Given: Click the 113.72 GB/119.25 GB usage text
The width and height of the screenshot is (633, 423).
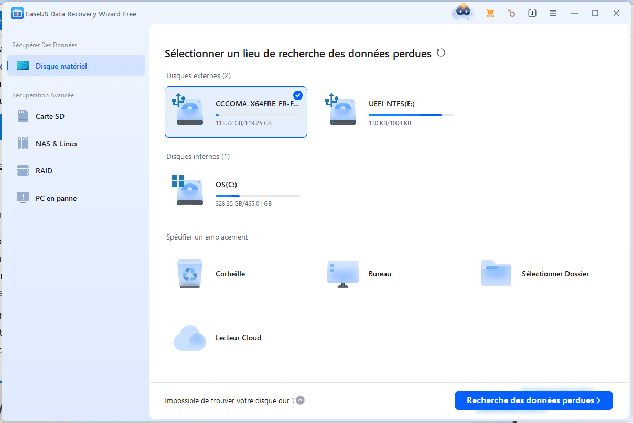Looking at the screenshot, I should coord(243,123).
